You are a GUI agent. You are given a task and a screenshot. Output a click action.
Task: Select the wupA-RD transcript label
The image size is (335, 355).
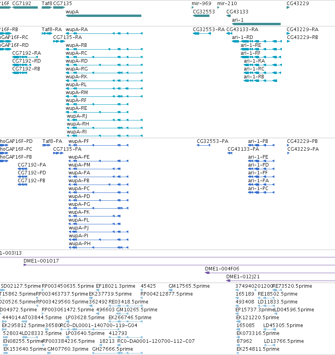click(x=76, y=61)
